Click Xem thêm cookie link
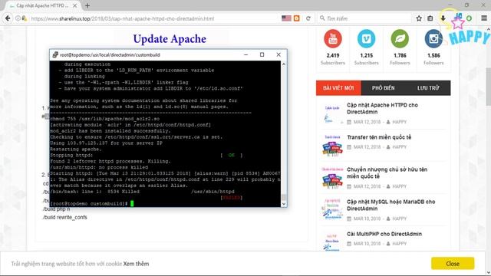This screenshot has height=276, width=491. 136,264
